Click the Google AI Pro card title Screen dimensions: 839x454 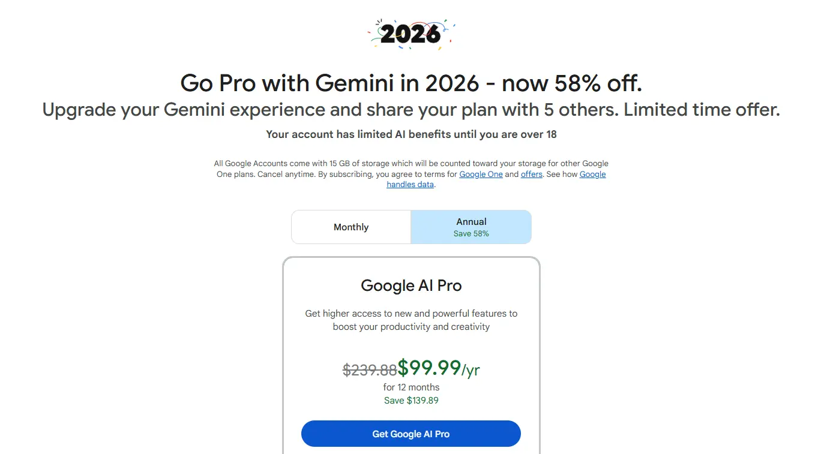(410, 286)
